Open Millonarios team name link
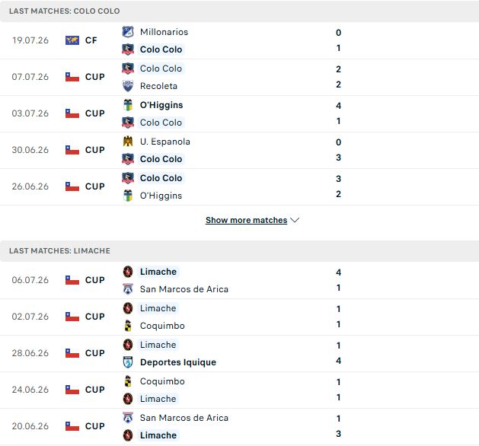This screenshot has height=446, width=479. [164, 32]
